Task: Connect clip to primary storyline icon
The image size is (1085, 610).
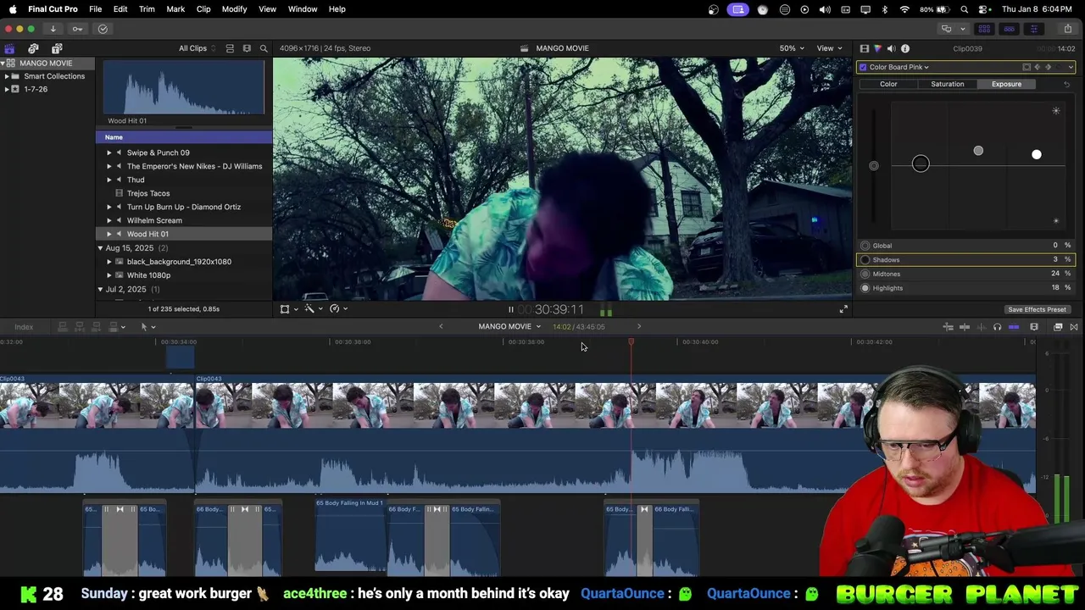Action: pyautogui.click(x=63, y=327)
